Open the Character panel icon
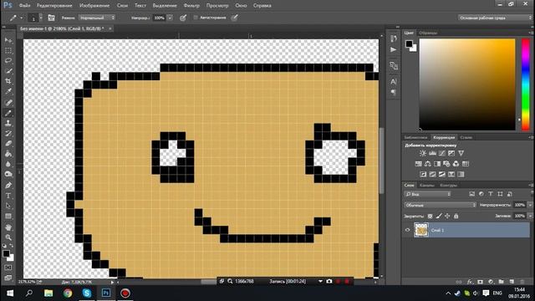 tap(394, 82)
